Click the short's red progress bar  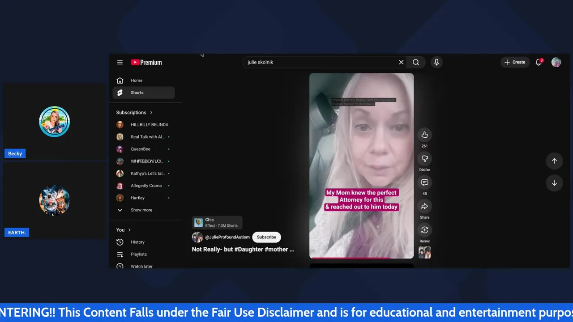coord(361,258)
